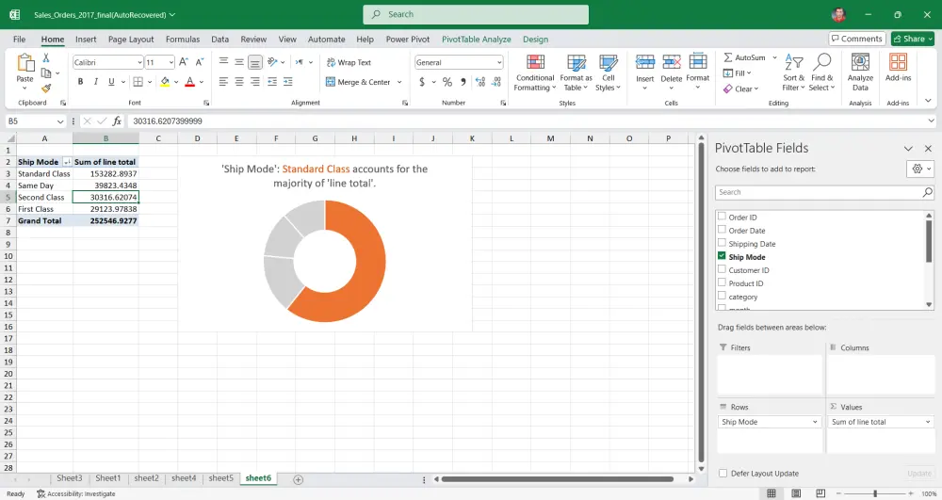
Task: Open the Comments pane button
Action: pyautogui.click(x=857, y=39)
